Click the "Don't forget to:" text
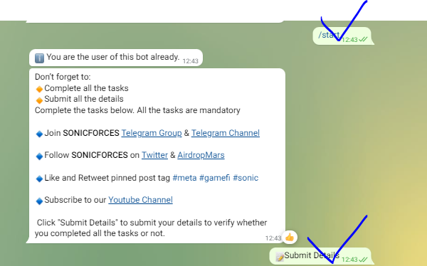This screenshot has width=427, height=266. [63, 77]
